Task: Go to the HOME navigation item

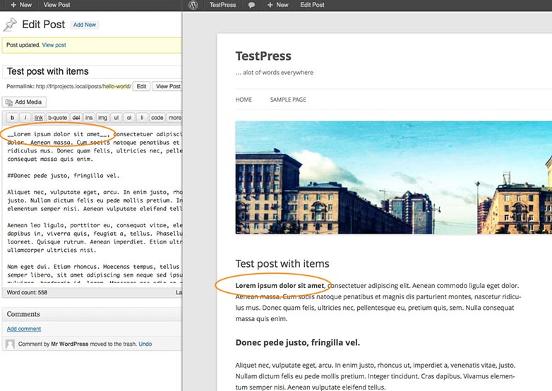Action: (x=244, y=100)
